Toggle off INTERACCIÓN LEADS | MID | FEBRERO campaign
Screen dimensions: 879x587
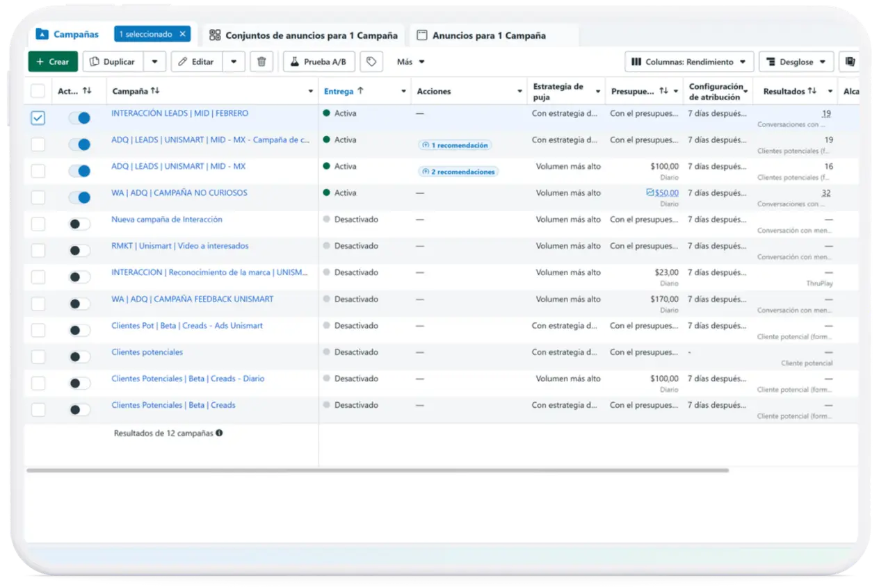(x=79, y=118)
